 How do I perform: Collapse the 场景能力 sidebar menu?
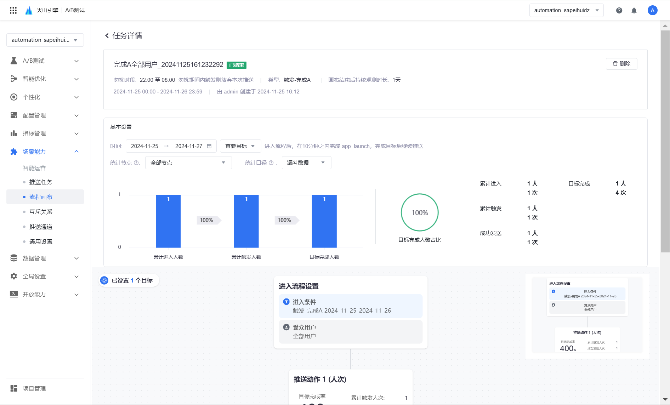(76, 152)
